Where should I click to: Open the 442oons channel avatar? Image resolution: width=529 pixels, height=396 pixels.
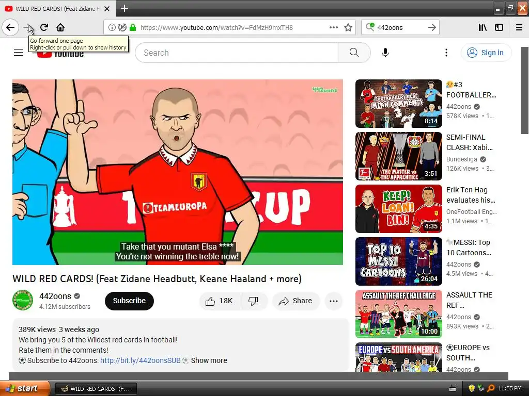(x=23, y=300)
